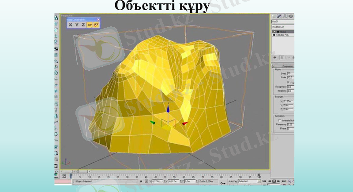Select the Zoom viewport navigation icon
Screen dimensions: 353x192
289,181
